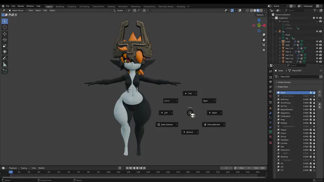Switch to orthographic grid view icon
The image size is (324, 182).
click(264, 50)
